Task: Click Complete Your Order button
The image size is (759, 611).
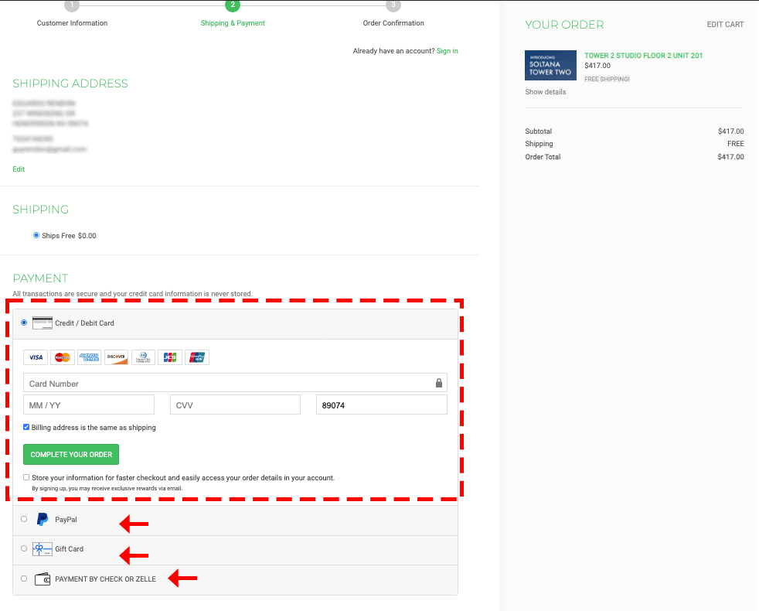Action: pos(71,455)
